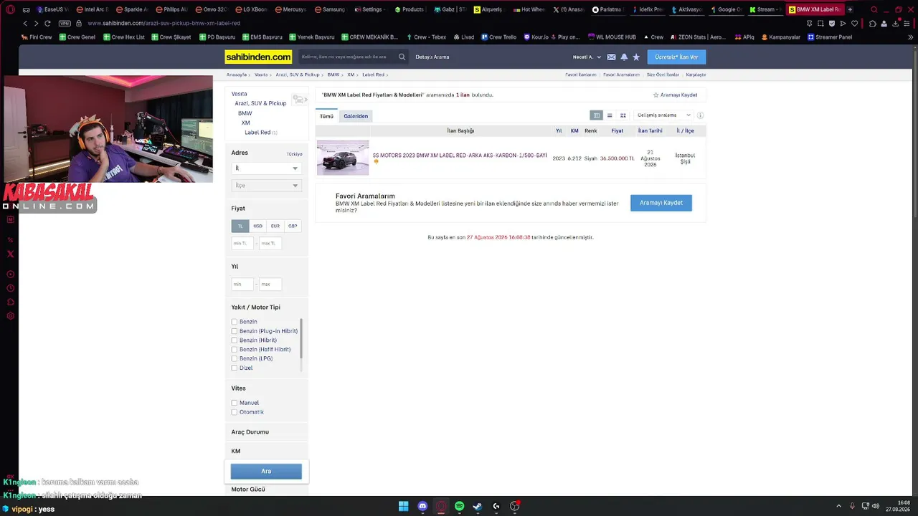918x516 pixels.
Task: Switch to classic table view icon
Action: (596, 115)
